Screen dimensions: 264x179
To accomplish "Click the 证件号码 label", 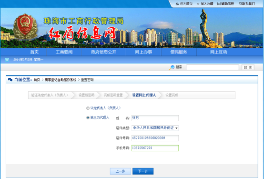I will [122, 138].
